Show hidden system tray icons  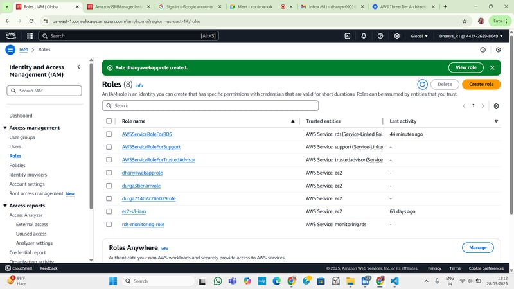pos(426,281)
